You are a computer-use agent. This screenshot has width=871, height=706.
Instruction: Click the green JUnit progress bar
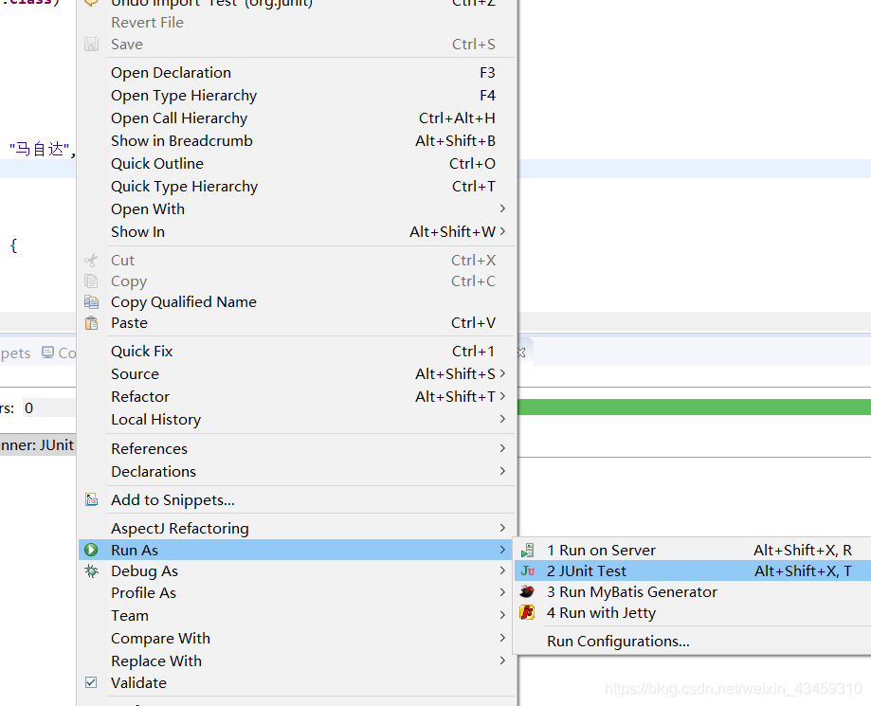(x=695, y=407)
